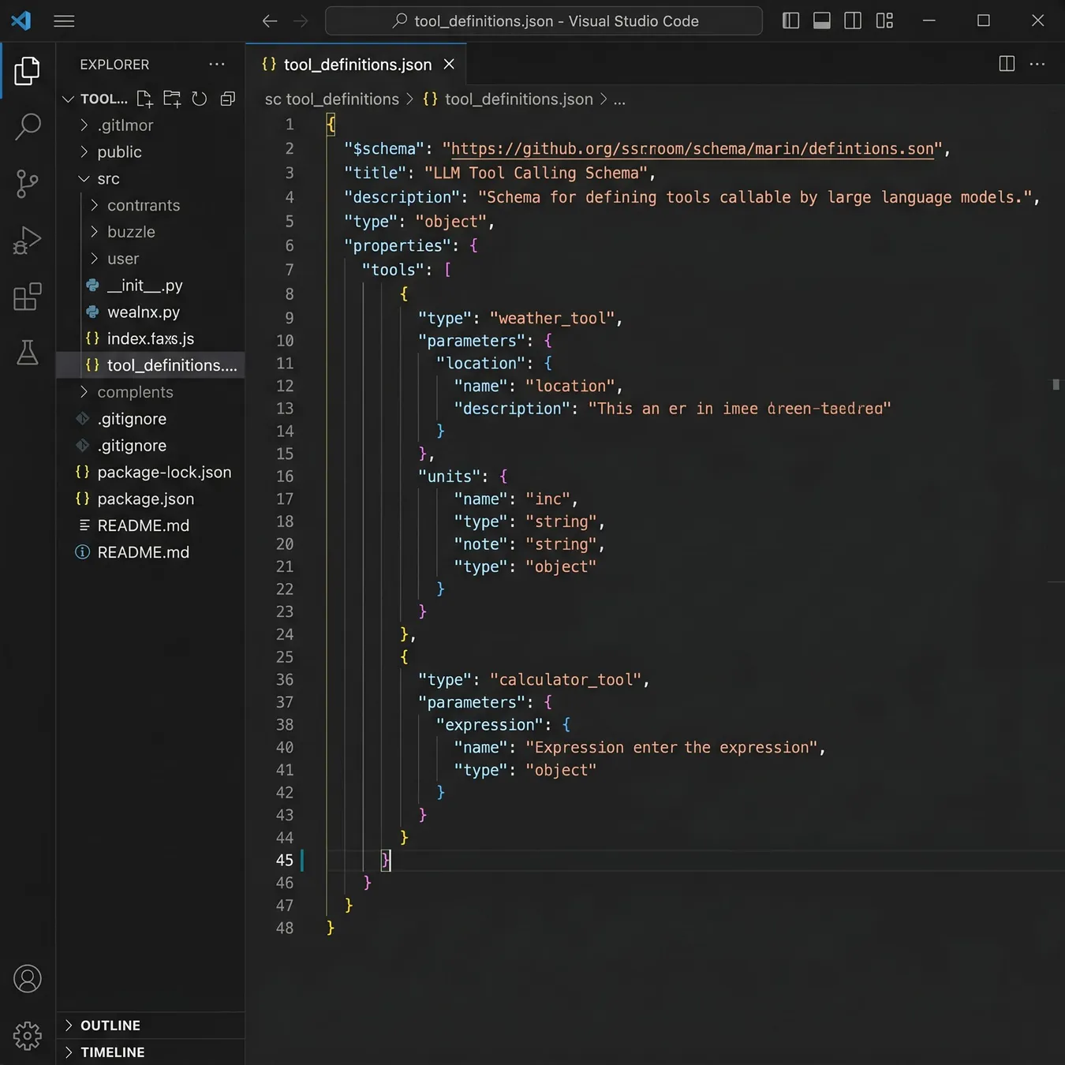Screen dimensions: 1065x1065
Task: Open the Search view in activity bar
Action: coord(28,126)
